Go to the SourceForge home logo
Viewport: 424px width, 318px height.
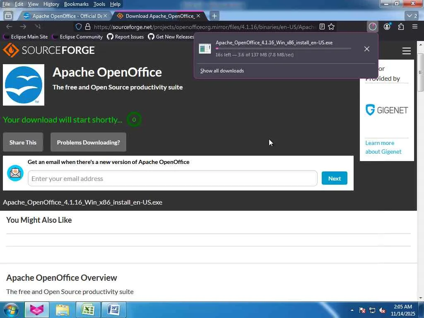tap(49, 50)
